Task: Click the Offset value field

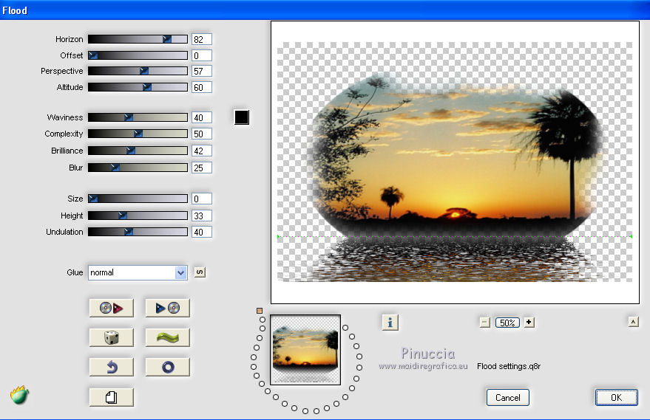Action: tap(202, 55)
